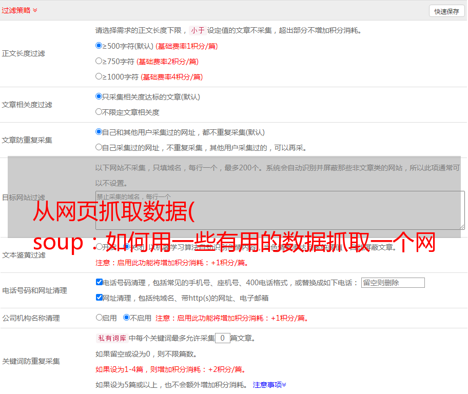Choose the ≥750字符 length filter
The width and height of the screenshot is (468, 394).
pyautogui.click(x=99, y=61)
